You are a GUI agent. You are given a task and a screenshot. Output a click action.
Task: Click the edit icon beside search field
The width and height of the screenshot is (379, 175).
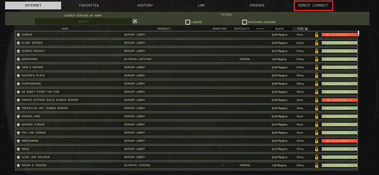pyautogui.click(x=135, y=21)
